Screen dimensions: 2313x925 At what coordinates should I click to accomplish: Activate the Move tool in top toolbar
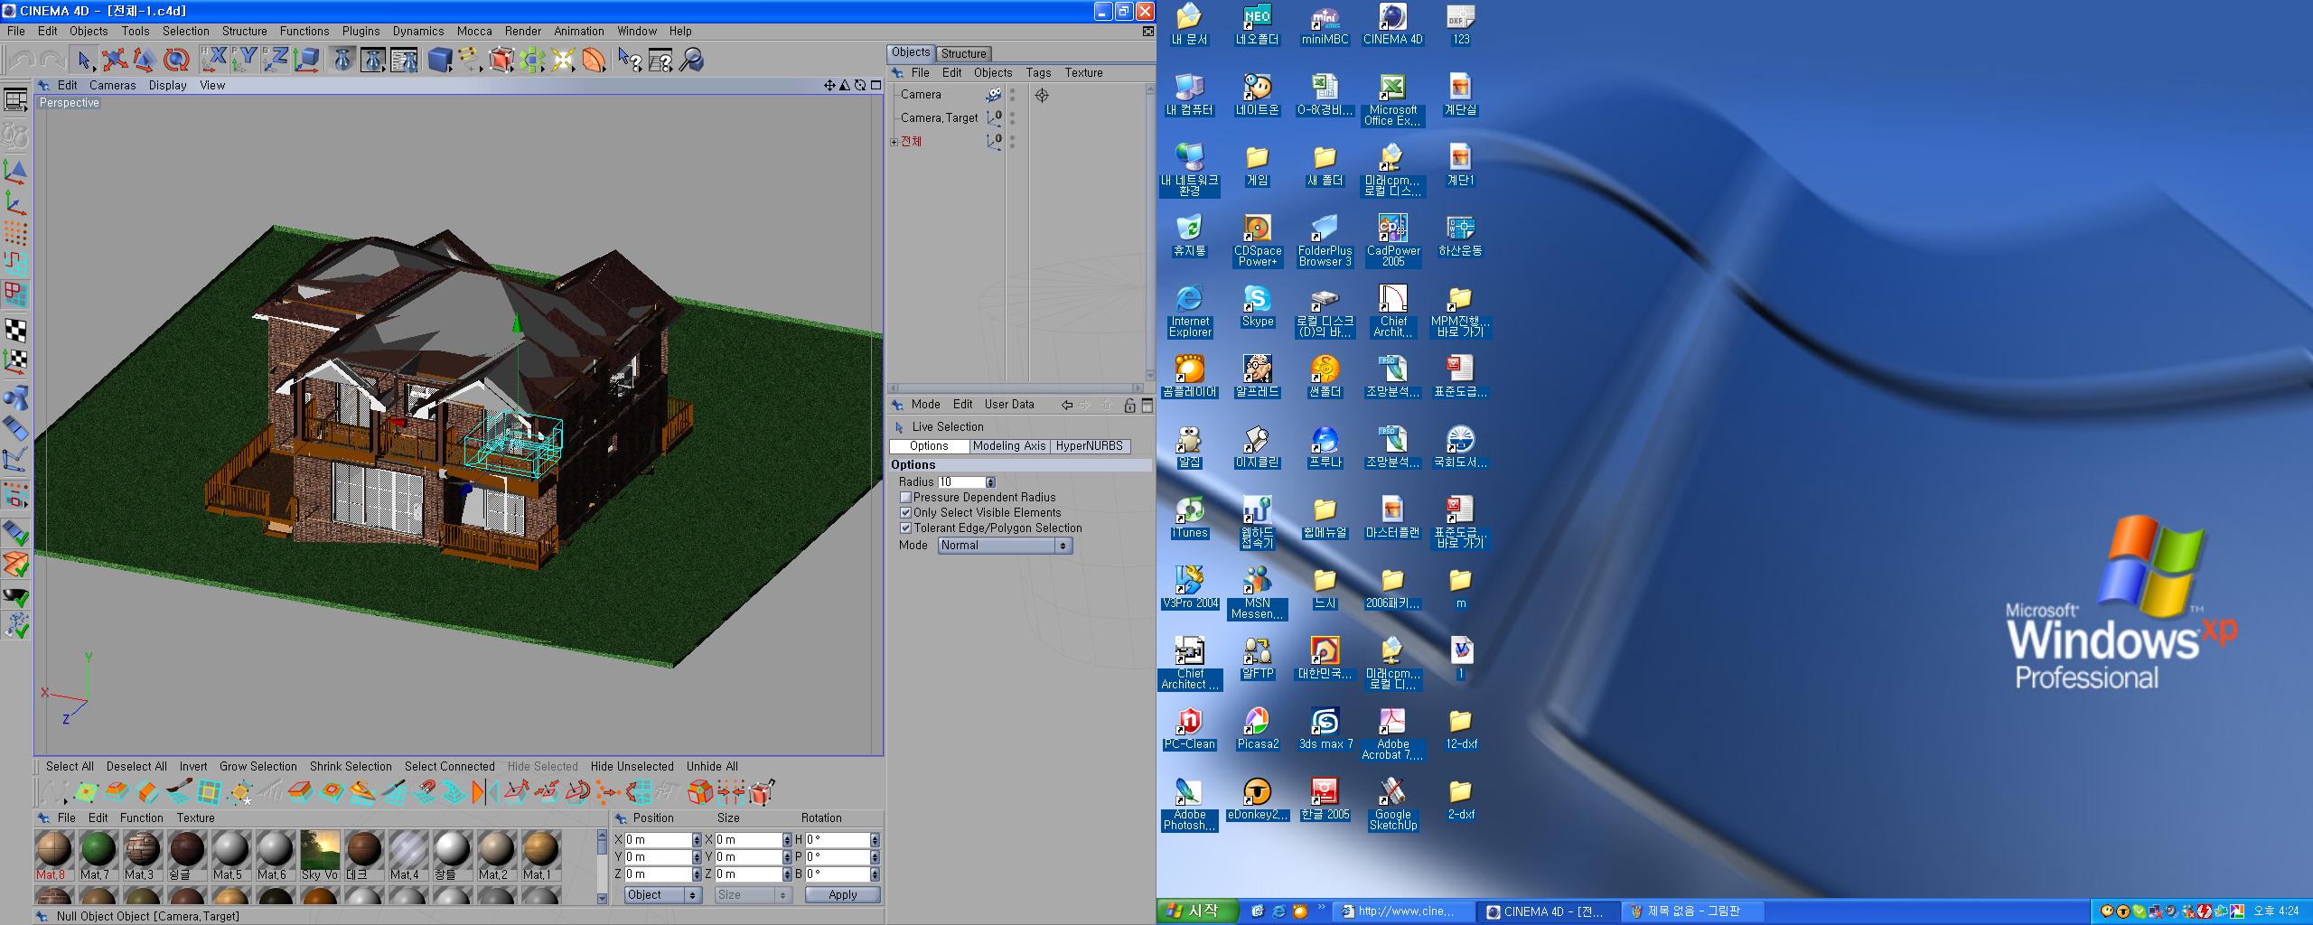(x=114, y=61)
